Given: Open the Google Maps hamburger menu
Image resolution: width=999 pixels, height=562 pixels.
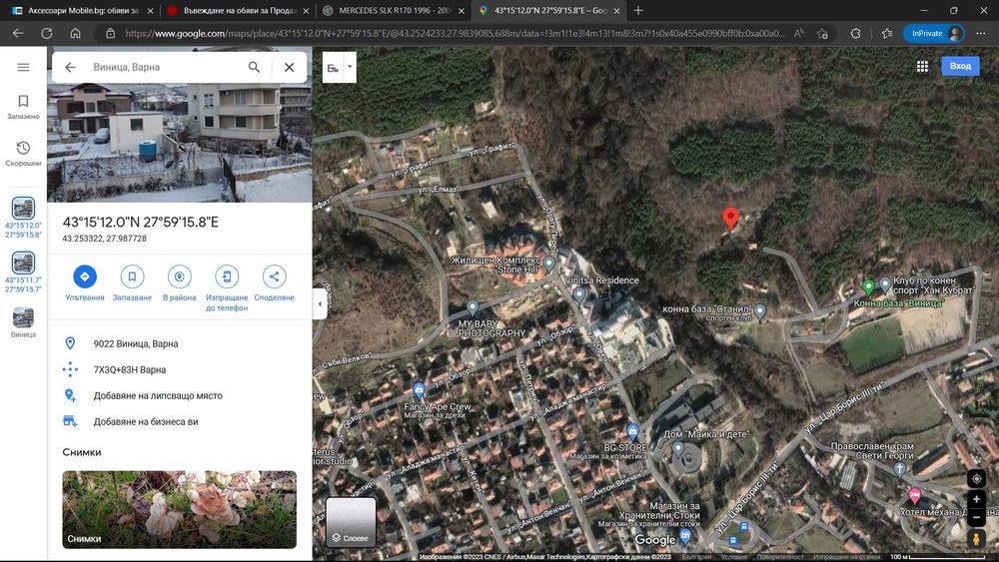Looking at the screenshot, I should [x=23, y=67].
